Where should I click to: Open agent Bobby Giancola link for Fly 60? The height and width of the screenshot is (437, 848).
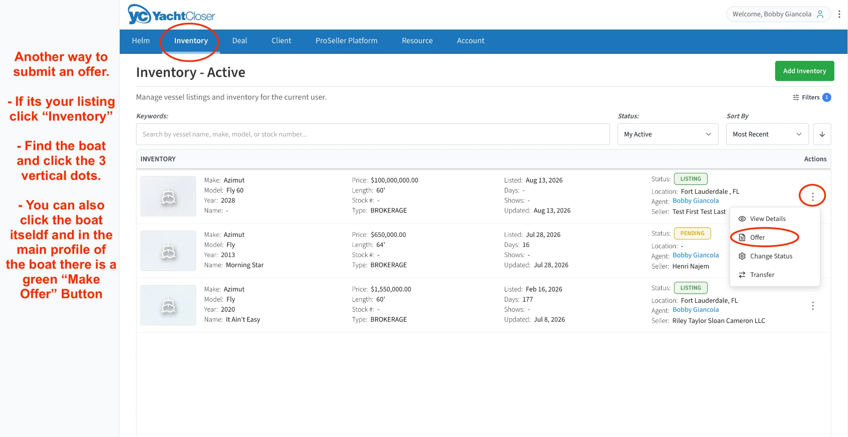(x=696, y=201)
